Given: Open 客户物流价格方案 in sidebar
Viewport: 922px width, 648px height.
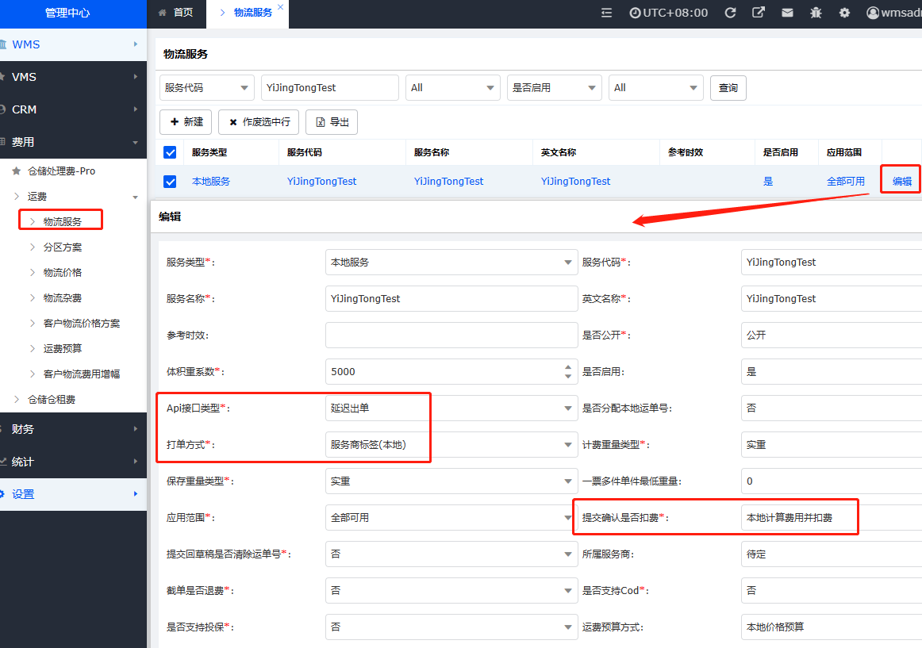Looking at the screenshot, I should (81, 324).
